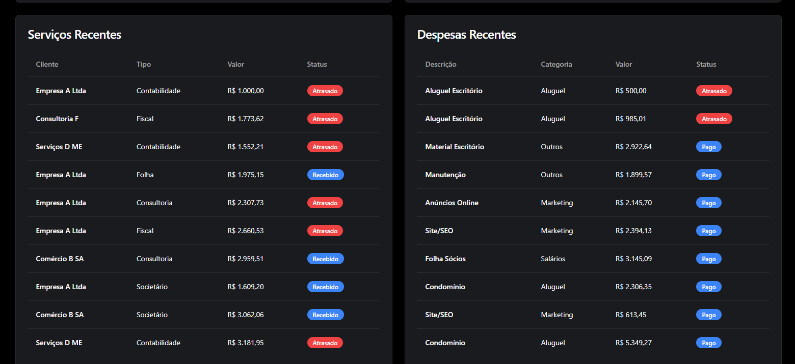Click the Atrasado badge on R$ 3.181,95 row

(325, 343)
